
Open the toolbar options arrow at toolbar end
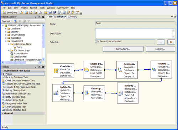[x=81, y=13]
